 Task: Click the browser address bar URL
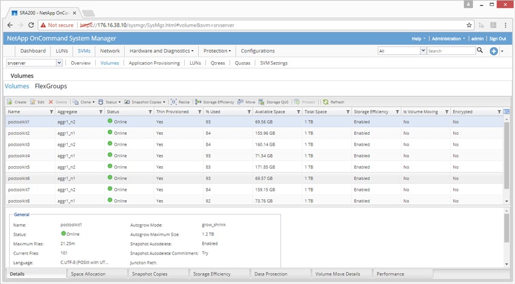(157, 25)
